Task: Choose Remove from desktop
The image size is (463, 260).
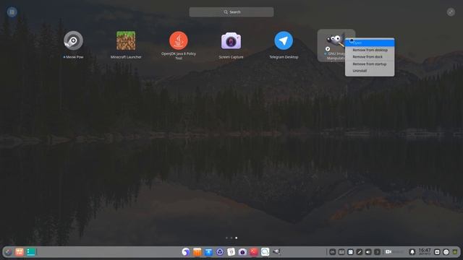Action: (370, 50)
